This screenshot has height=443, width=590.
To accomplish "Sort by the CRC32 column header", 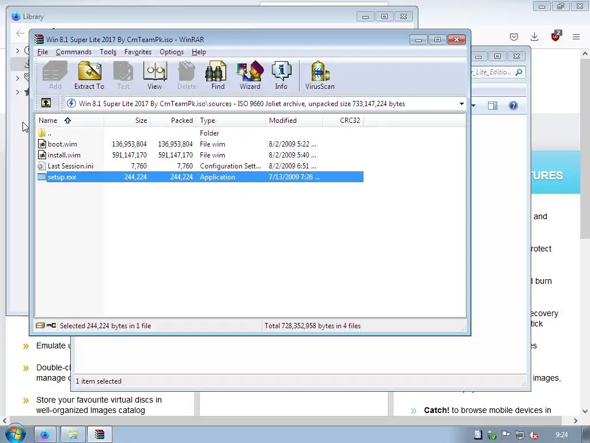I will (x=343, y=121).
